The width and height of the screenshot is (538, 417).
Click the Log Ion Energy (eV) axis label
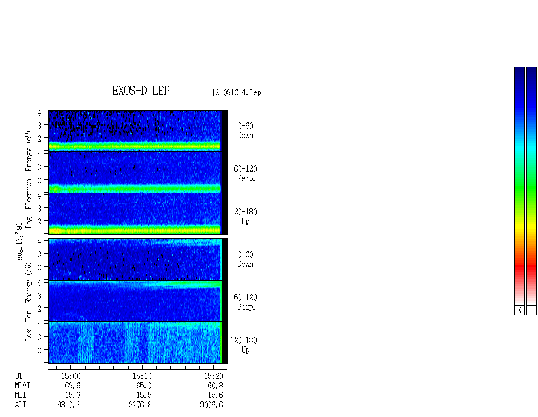[29, 301]
